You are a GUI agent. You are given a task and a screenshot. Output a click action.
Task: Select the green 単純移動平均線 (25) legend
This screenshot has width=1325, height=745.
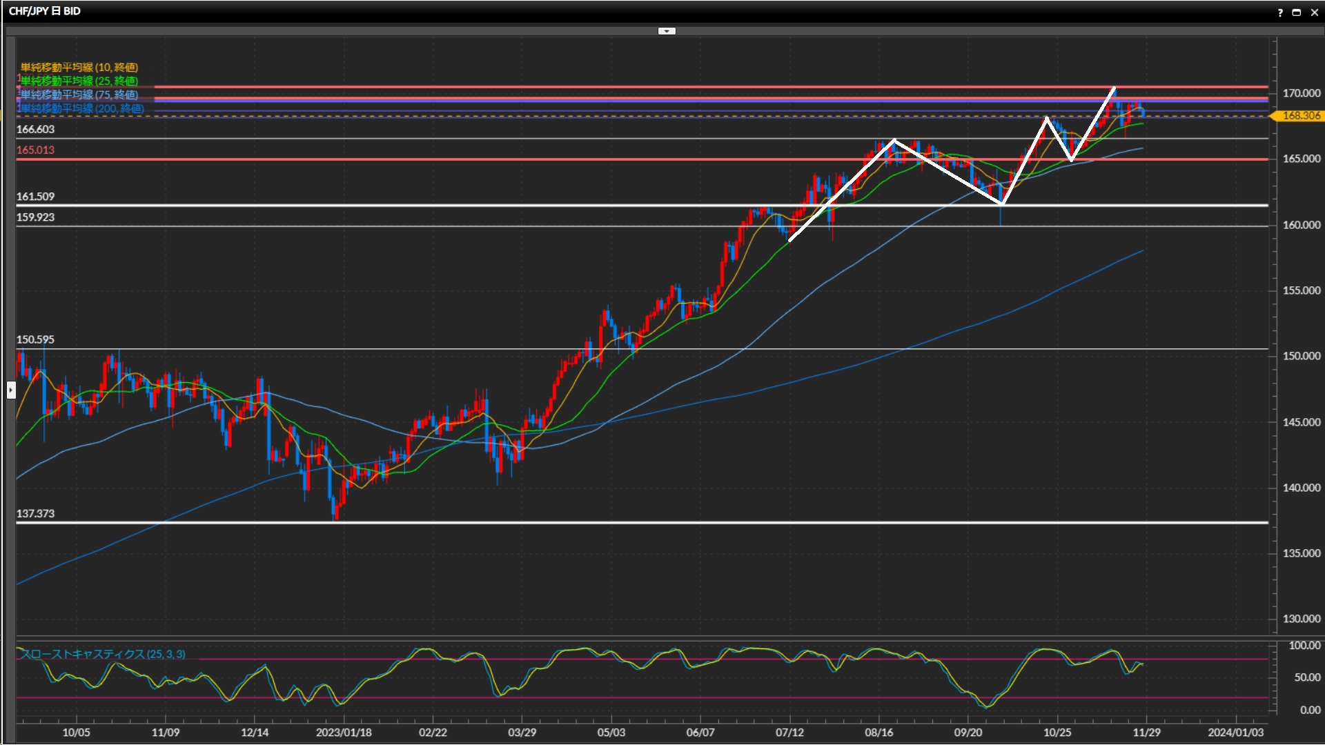pyautogui.click(x=79, y=81)
